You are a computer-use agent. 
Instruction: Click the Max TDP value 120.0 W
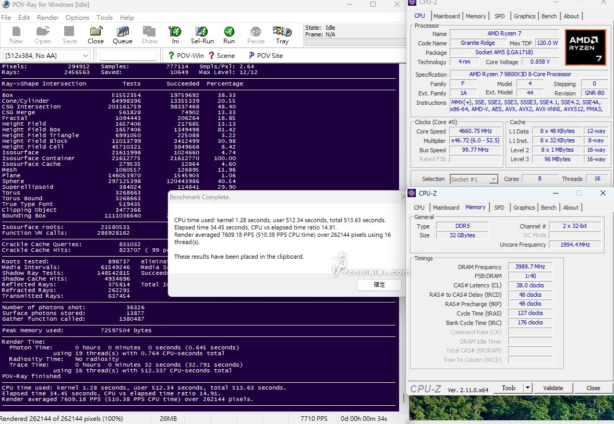(x=547, y=43)
